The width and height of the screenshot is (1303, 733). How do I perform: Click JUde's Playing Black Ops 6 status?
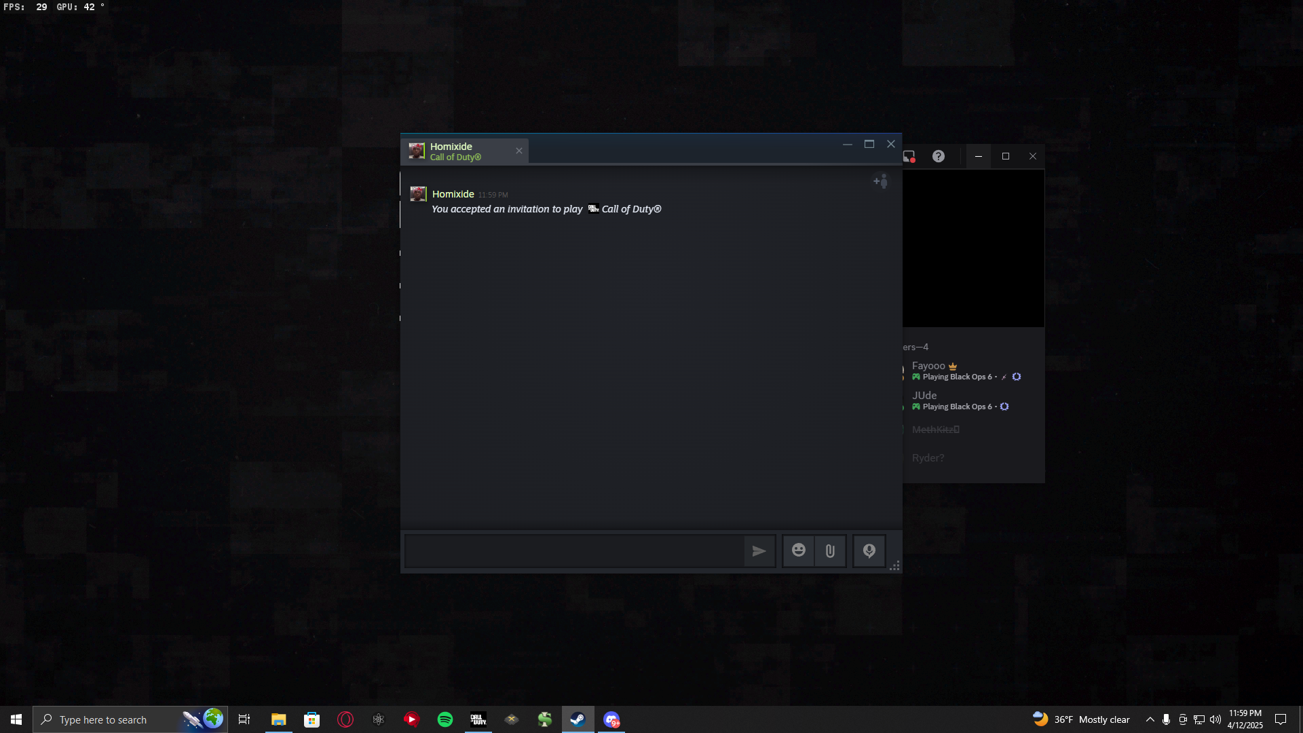(x=957, y=407)
